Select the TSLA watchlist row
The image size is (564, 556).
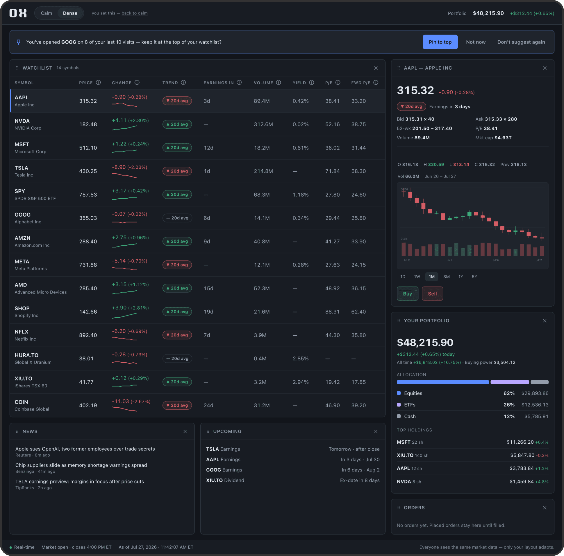click(x=197, y=171)
